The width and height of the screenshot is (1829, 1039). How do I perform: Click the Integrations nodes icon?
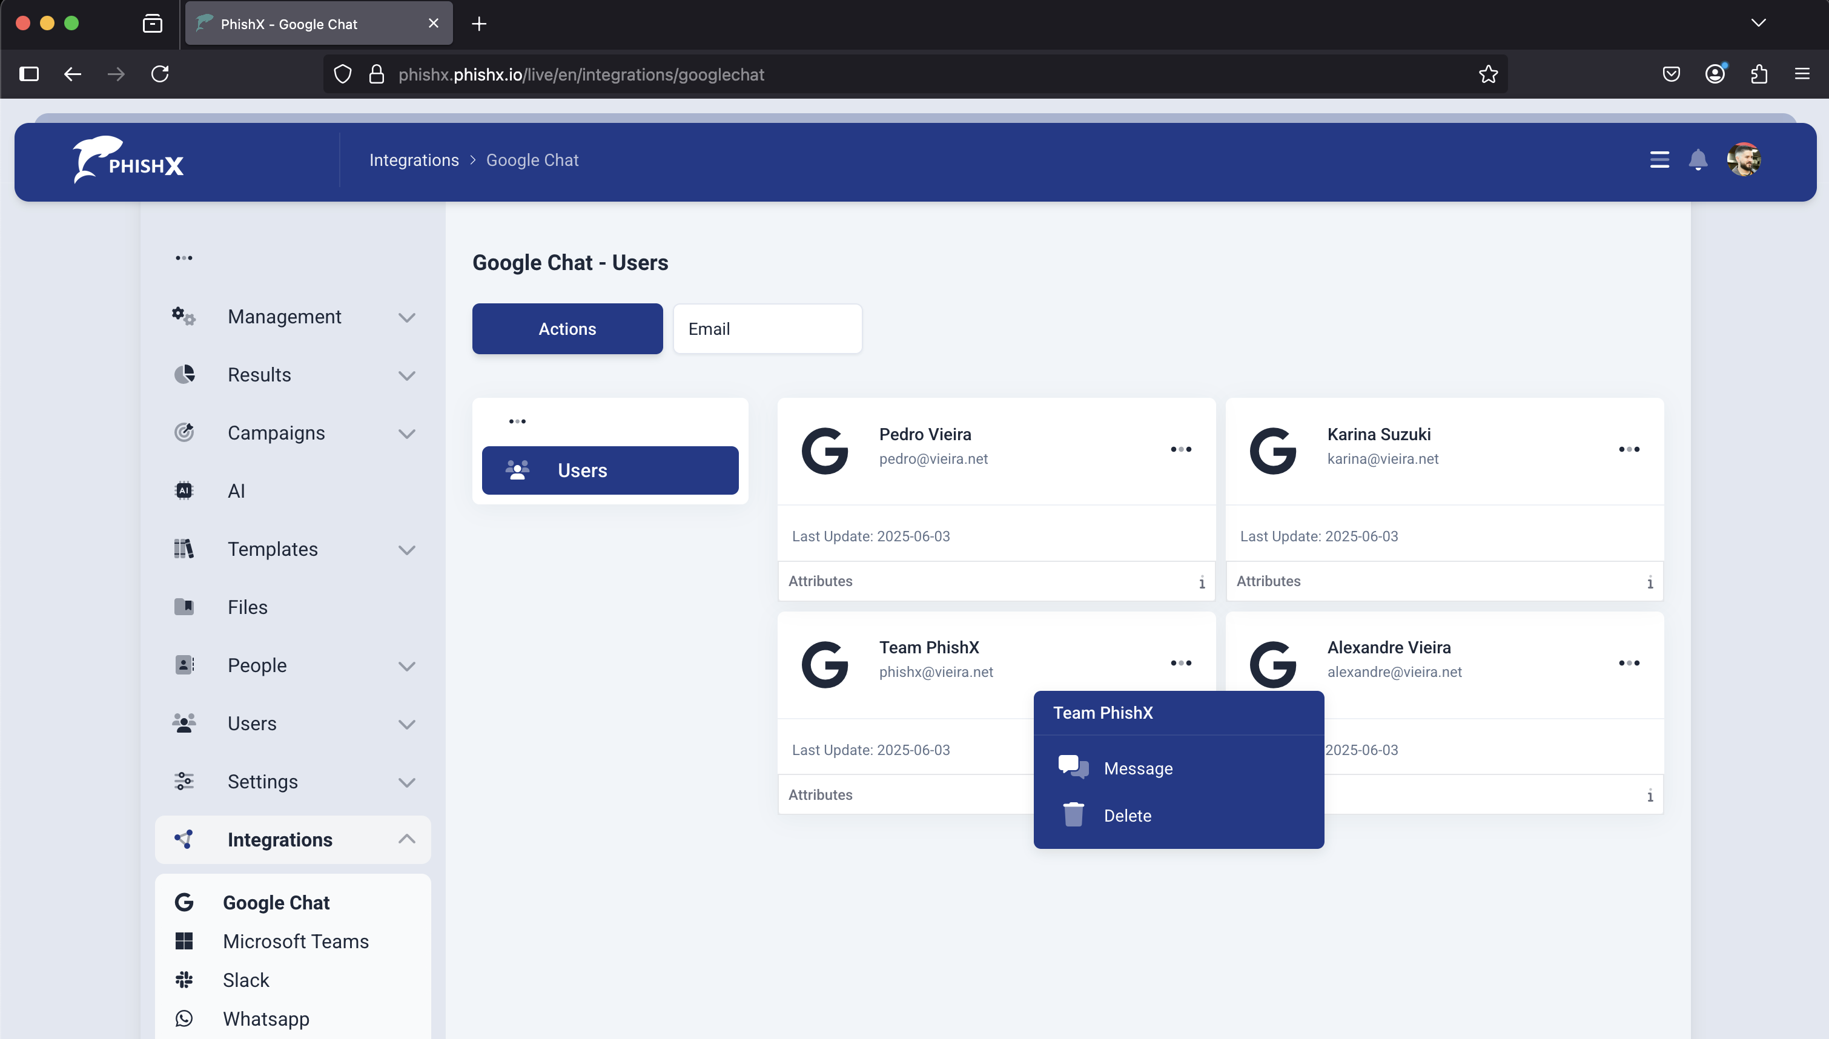184,839
